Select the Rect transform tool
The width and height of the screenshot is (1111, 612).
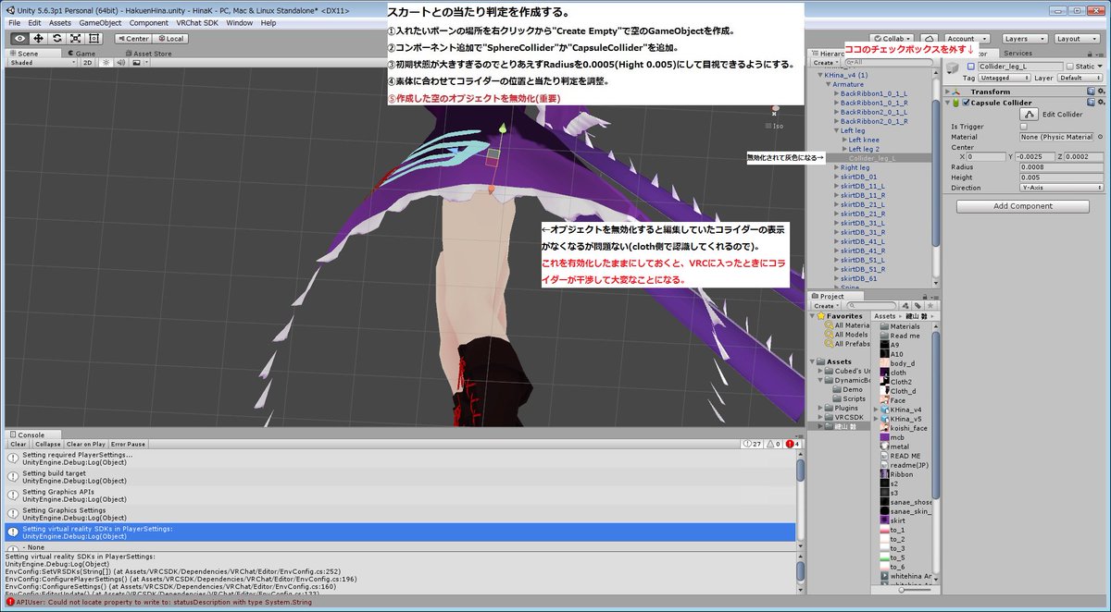(x=94, y=39)
